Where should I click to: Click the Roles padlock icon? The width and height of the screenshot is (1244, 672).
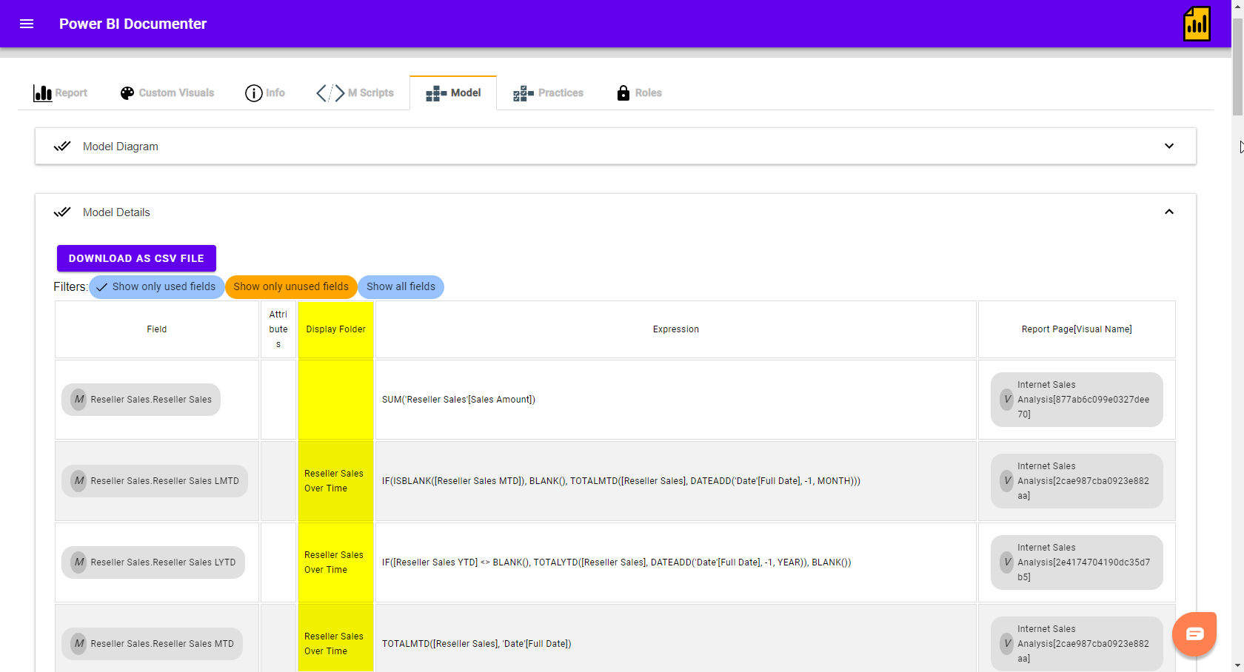point(622,93)
